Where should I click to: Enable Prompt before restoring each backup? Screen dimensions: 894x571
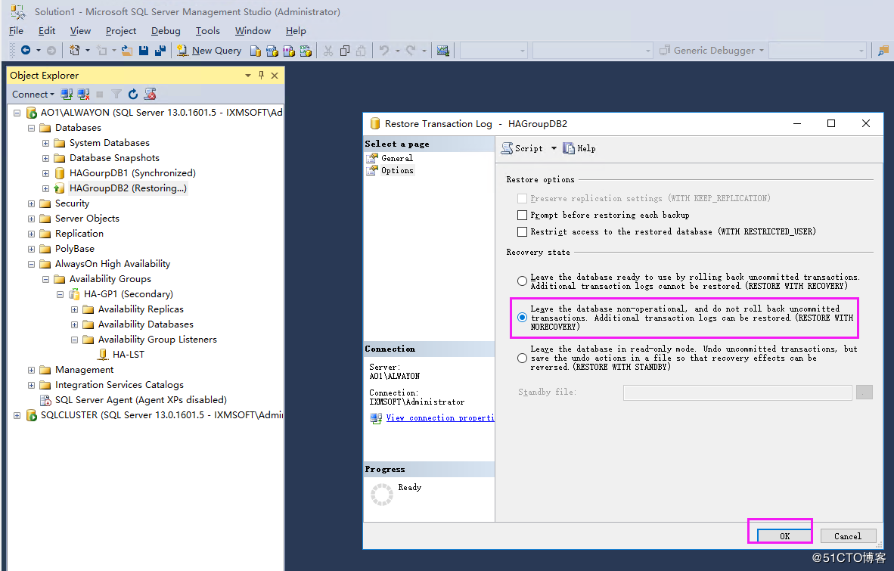coord(522,214)
